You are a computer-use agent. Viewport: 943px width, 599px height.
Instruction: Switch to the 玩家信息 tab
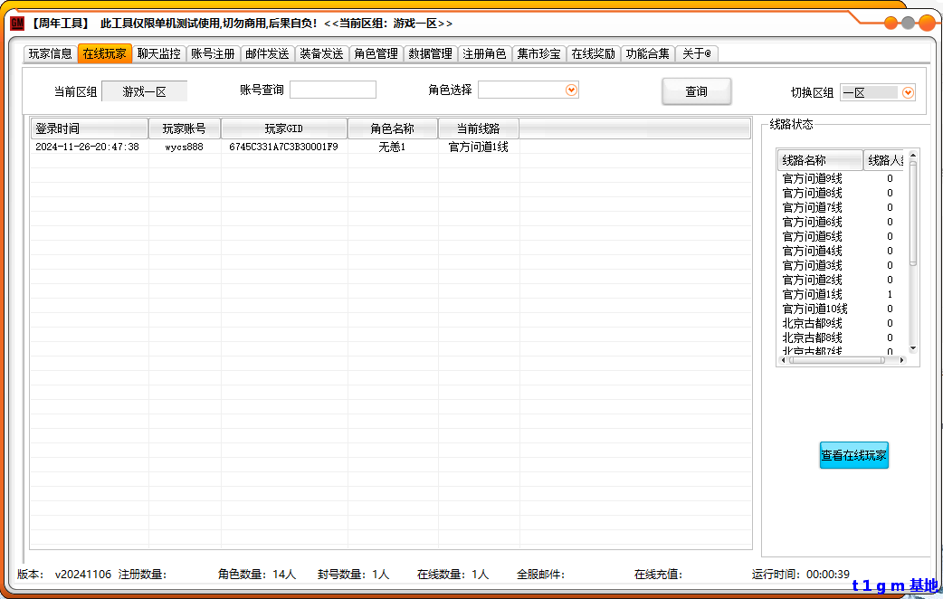50,53
